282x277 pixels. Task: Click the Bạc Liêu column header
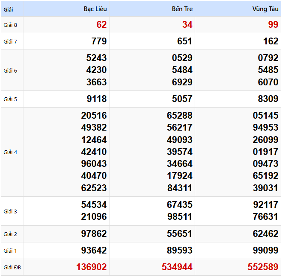click(95, 9)
